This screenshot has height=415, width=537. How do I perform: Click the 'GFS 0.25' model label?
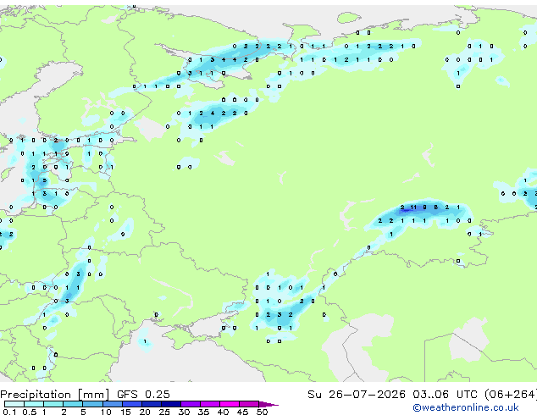(143, 395)
